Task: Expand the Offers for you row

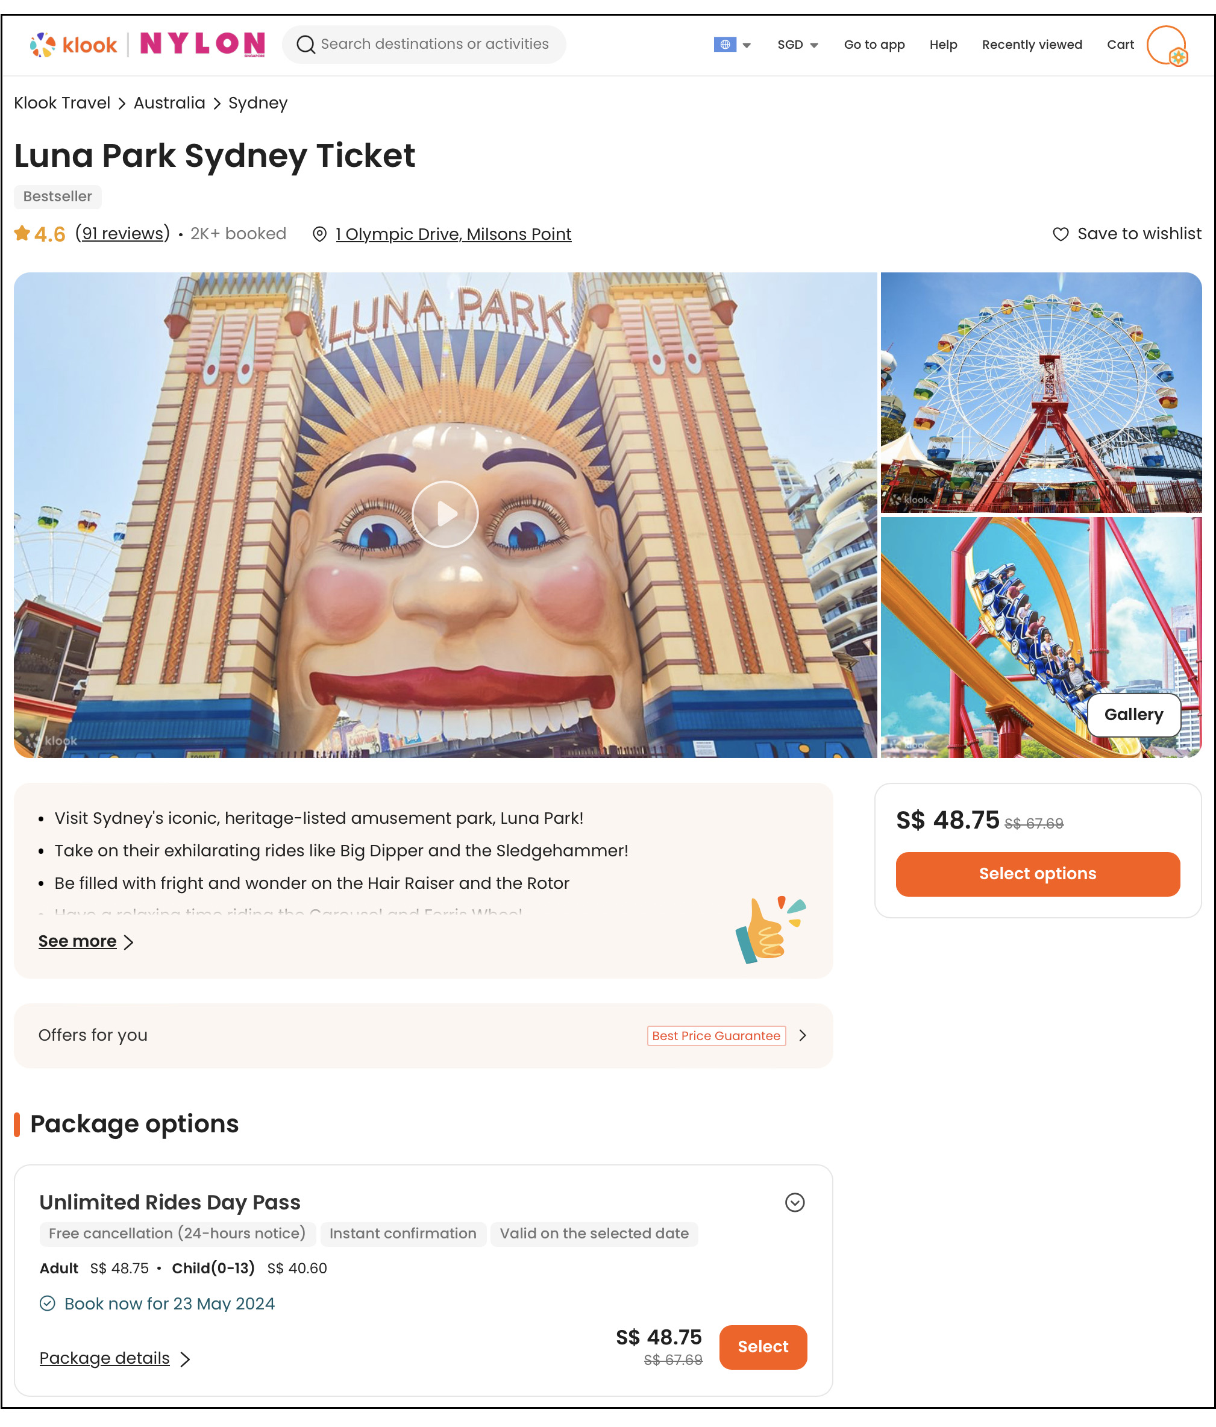Action: (x=802, y=1036)
